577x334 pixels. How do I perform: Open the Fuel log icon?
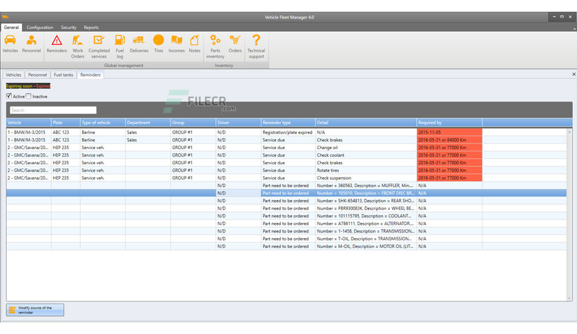[119, 47]
